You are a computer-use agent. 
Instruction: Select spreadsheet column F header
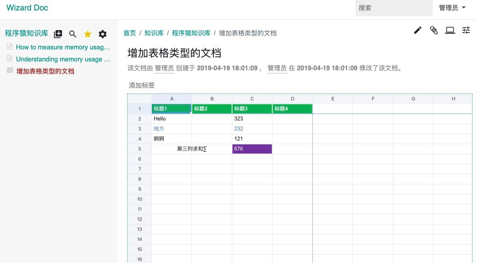tap(373, 99)
